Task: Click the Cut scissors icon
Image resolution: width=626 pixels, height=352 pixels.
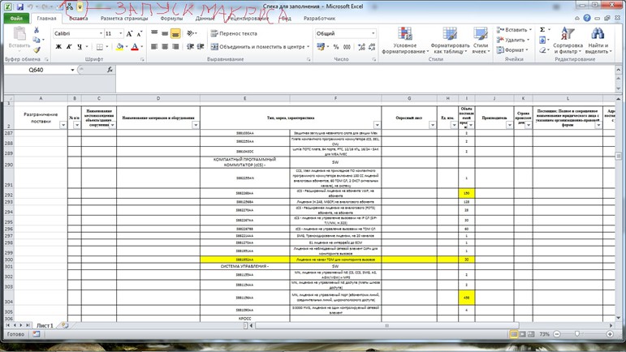Action: (37, 30)
